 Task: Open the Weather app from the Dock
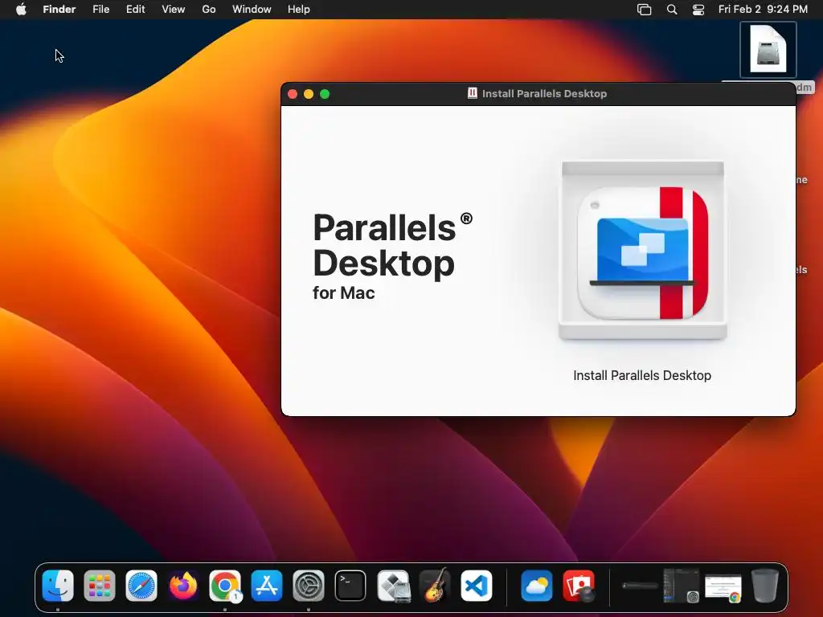(536, 586)
